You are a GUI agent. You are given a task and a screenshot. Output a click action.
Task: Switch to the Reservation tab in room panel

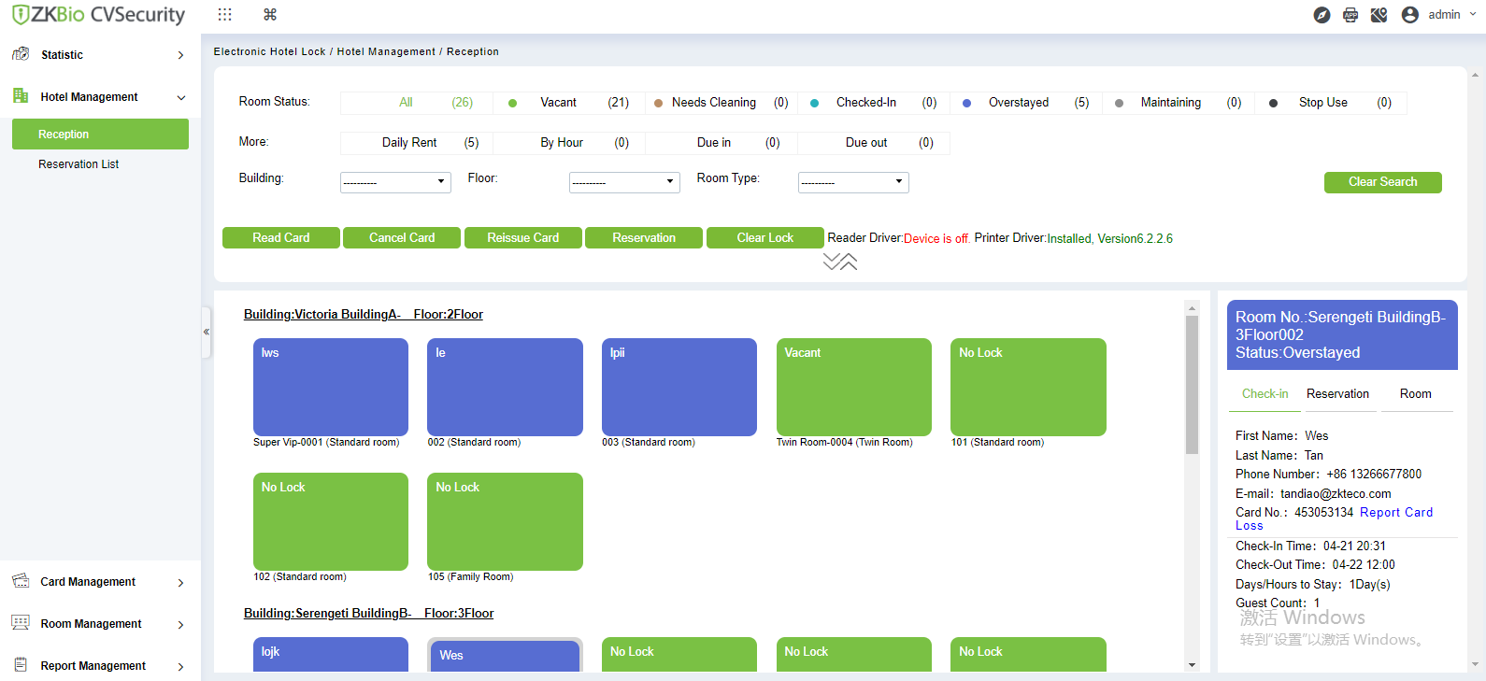click(x=1337, y=394)
